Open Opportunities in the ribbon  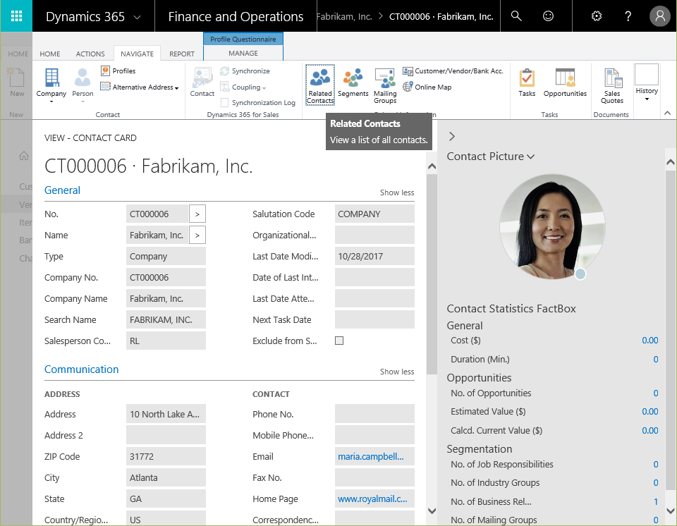pos(565,83)
